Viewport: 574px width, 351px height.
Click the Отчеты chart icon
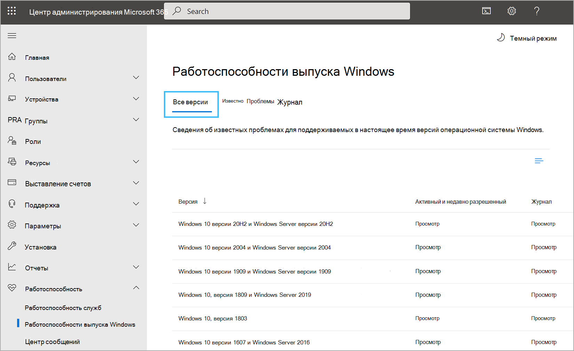click(x=12, y=267)
